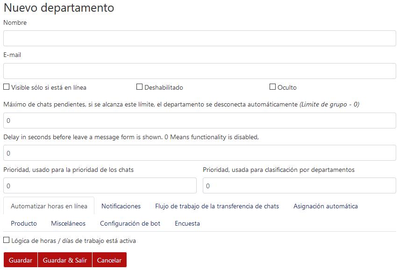399x270 pixels.
Task: Open 'Flujo de trabajo de la transferencia' tab
Action: coord(217,206)
